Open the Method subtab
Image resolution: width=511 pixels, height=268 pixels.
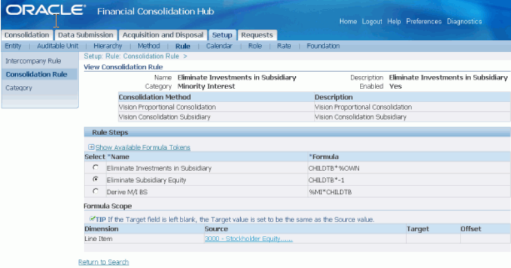[149, 46]
